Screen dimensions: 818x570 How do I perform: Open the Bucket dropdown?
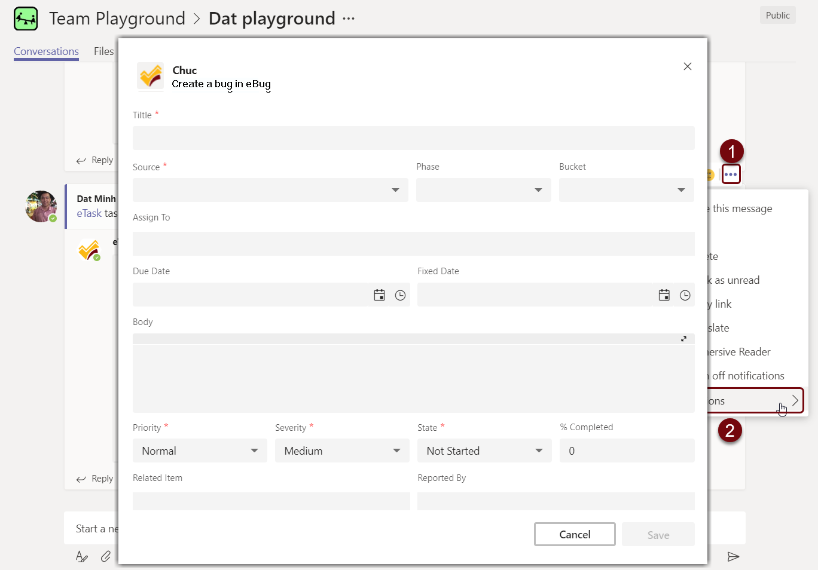point(626,190)
